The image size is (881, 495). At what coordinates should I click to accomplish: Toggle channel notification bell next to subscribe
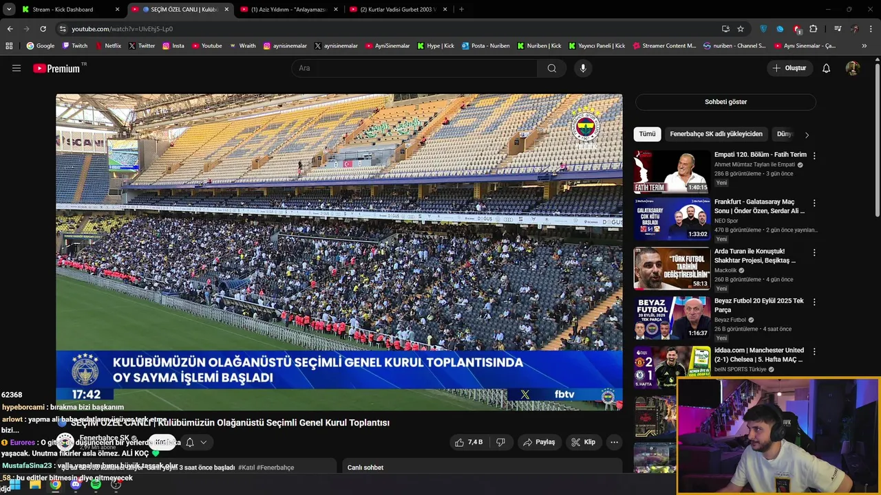pos(190,443)
